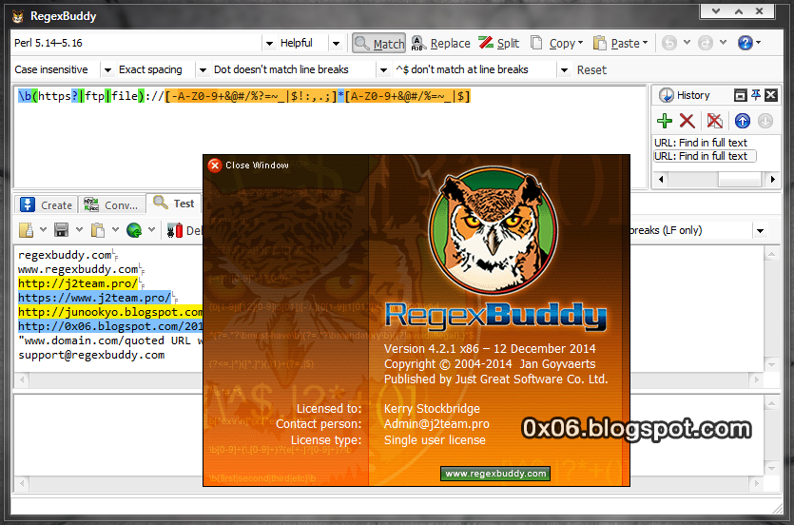The image size is (794, 525).
Task: Click the new test file icon
Action: tap(26, 230)
